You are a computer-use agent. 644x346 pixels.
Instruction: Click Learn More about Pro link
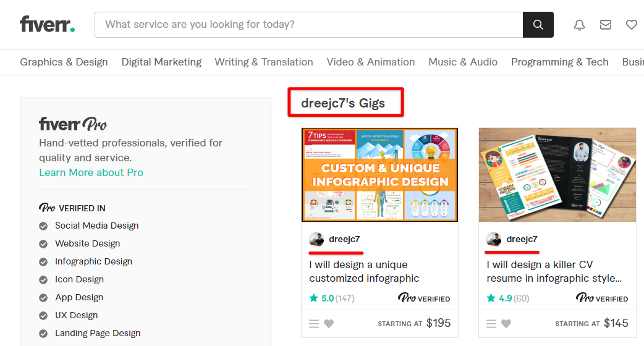click(x=91, y=172)
